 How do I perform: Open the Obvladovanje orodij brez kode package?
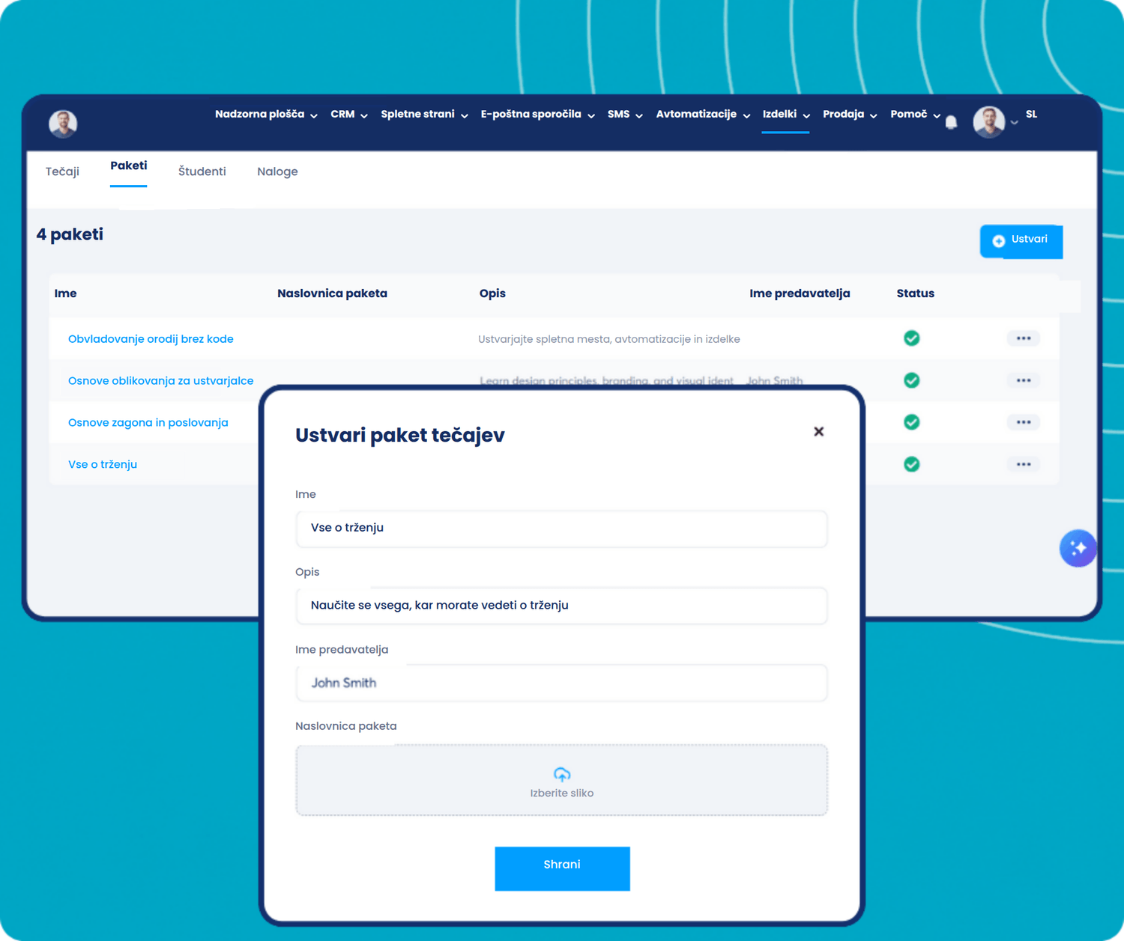click(x=151, y=339)
